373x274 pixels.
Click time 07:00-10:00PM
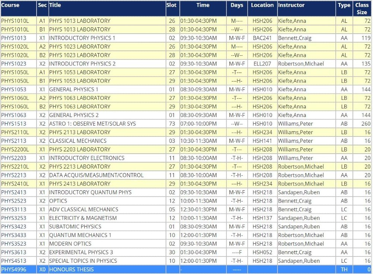pos(198,124)
